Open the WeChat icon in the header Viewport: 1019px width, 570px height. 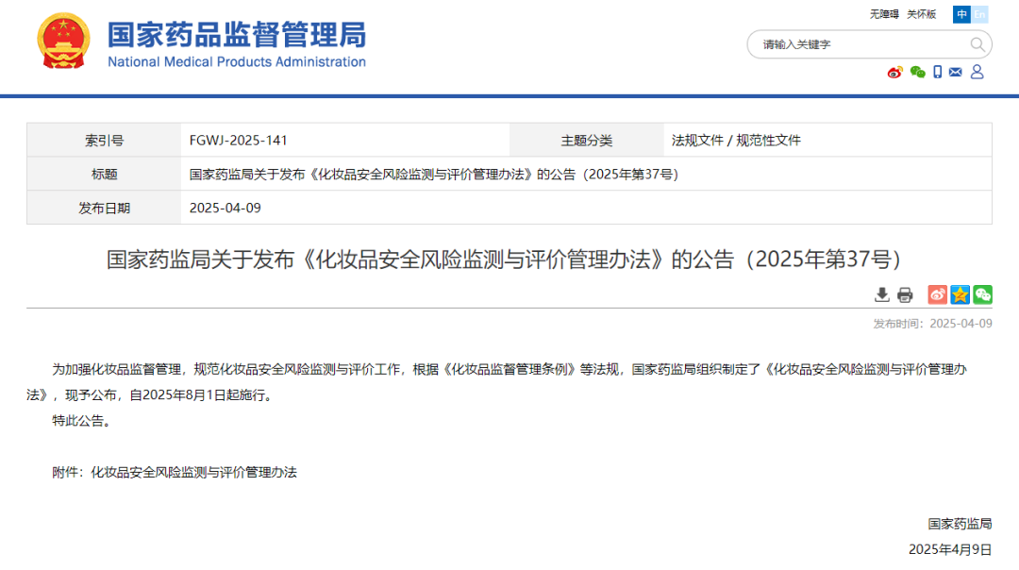[916, 72]
